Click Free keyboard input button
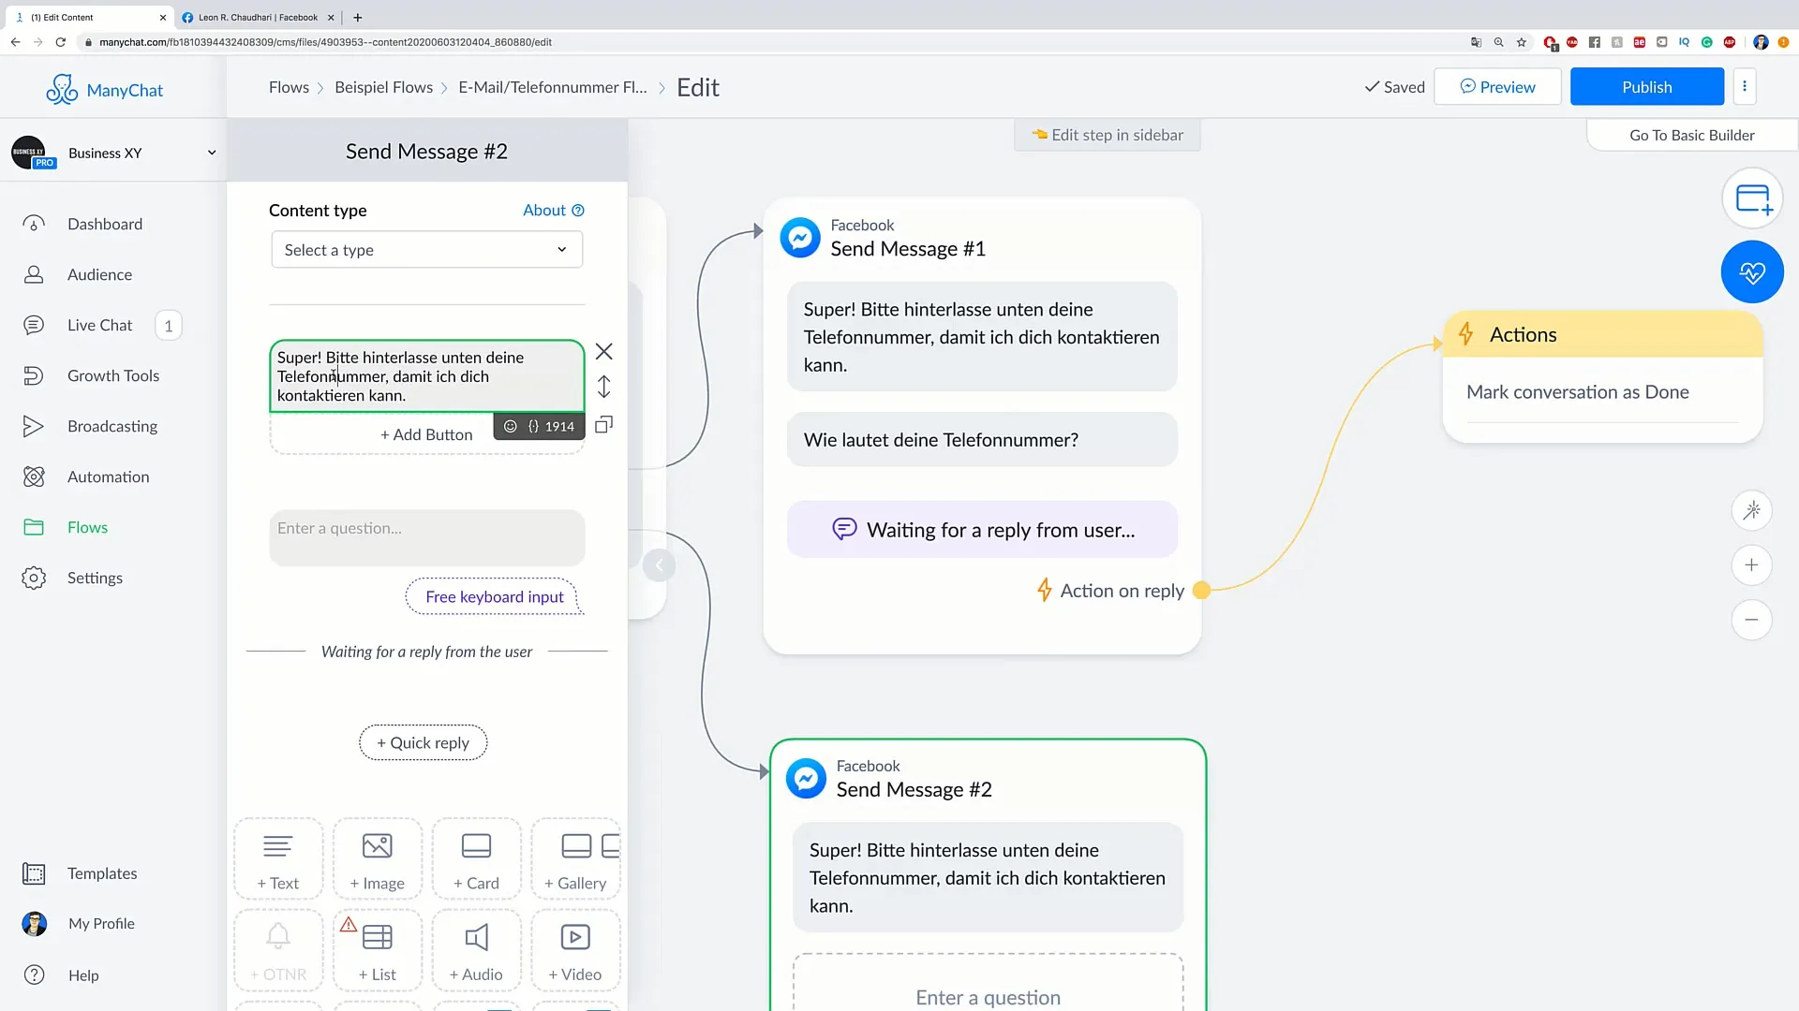 pyautogui.click(x=494, y=596)
